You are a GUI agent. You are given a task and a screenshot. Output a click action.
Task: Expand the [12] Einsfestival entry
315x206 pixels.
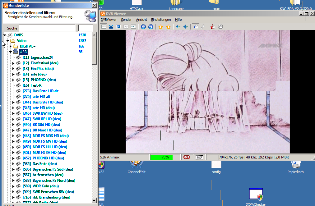tap(13, 63)
